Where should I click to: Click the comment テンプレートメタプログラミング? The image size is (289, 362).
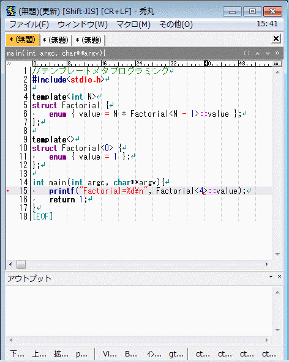point(105,71)
